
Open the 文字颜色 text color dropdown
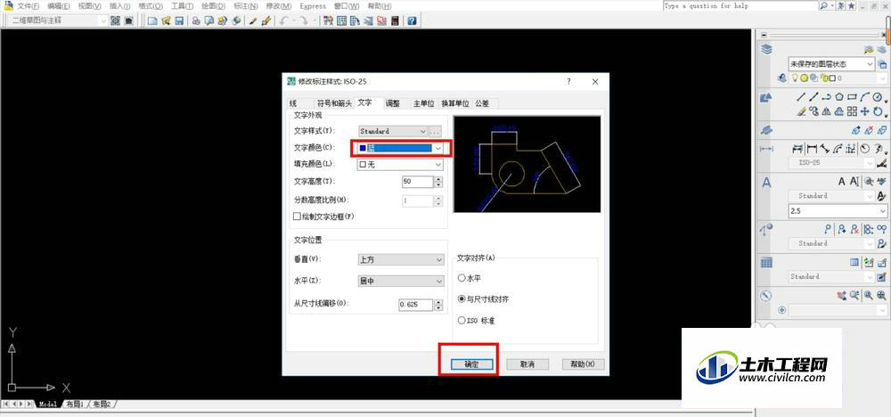point(400,148)
